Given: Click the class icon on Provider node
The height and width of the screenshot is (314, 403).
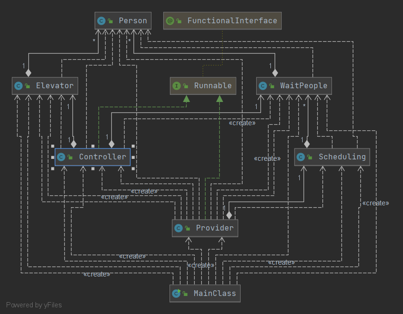Looking at the screenshot, I should tap(179, 228).
